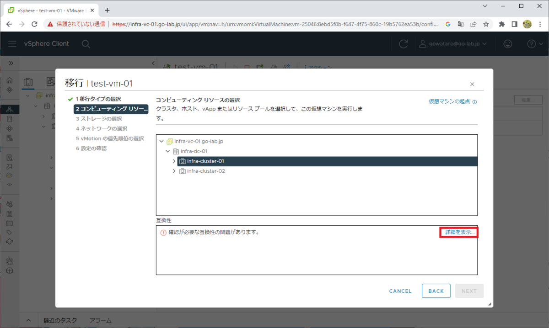This screenshot has height=328, width=549.
Task: Click the red compatibility warning icon
Action: (x=163, y=233)
